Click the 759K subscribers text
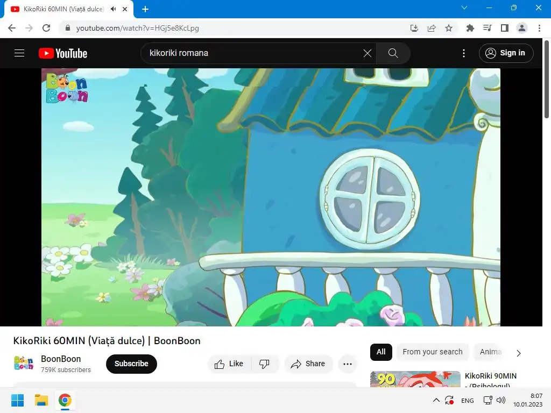This screenshot has height=413, width=551. pyautogui.click(x=66, y=370)
